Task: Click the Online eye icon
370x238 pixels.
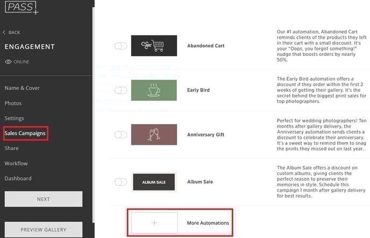Action: [x=8, y=62]
